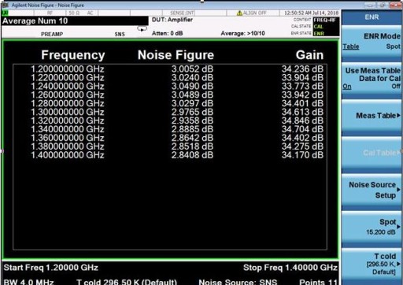Click the ALIGN OFF warning triangle icon
The height and width of the screenshot is (285, 403).
pyautogui.click(x=239, y=13)
